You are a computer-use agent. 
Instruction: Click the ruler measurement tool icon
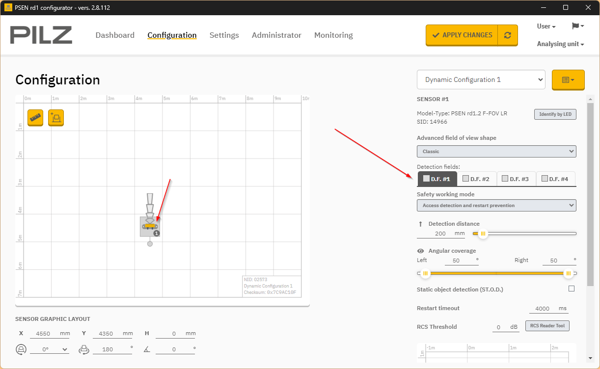click(35, 118)
